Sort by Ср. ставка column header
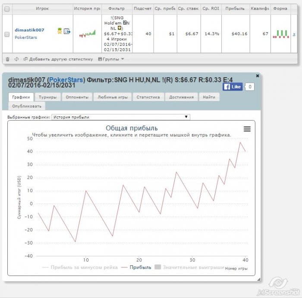Image resolution: width=302 pixels, height=298 pixels. 189,9
